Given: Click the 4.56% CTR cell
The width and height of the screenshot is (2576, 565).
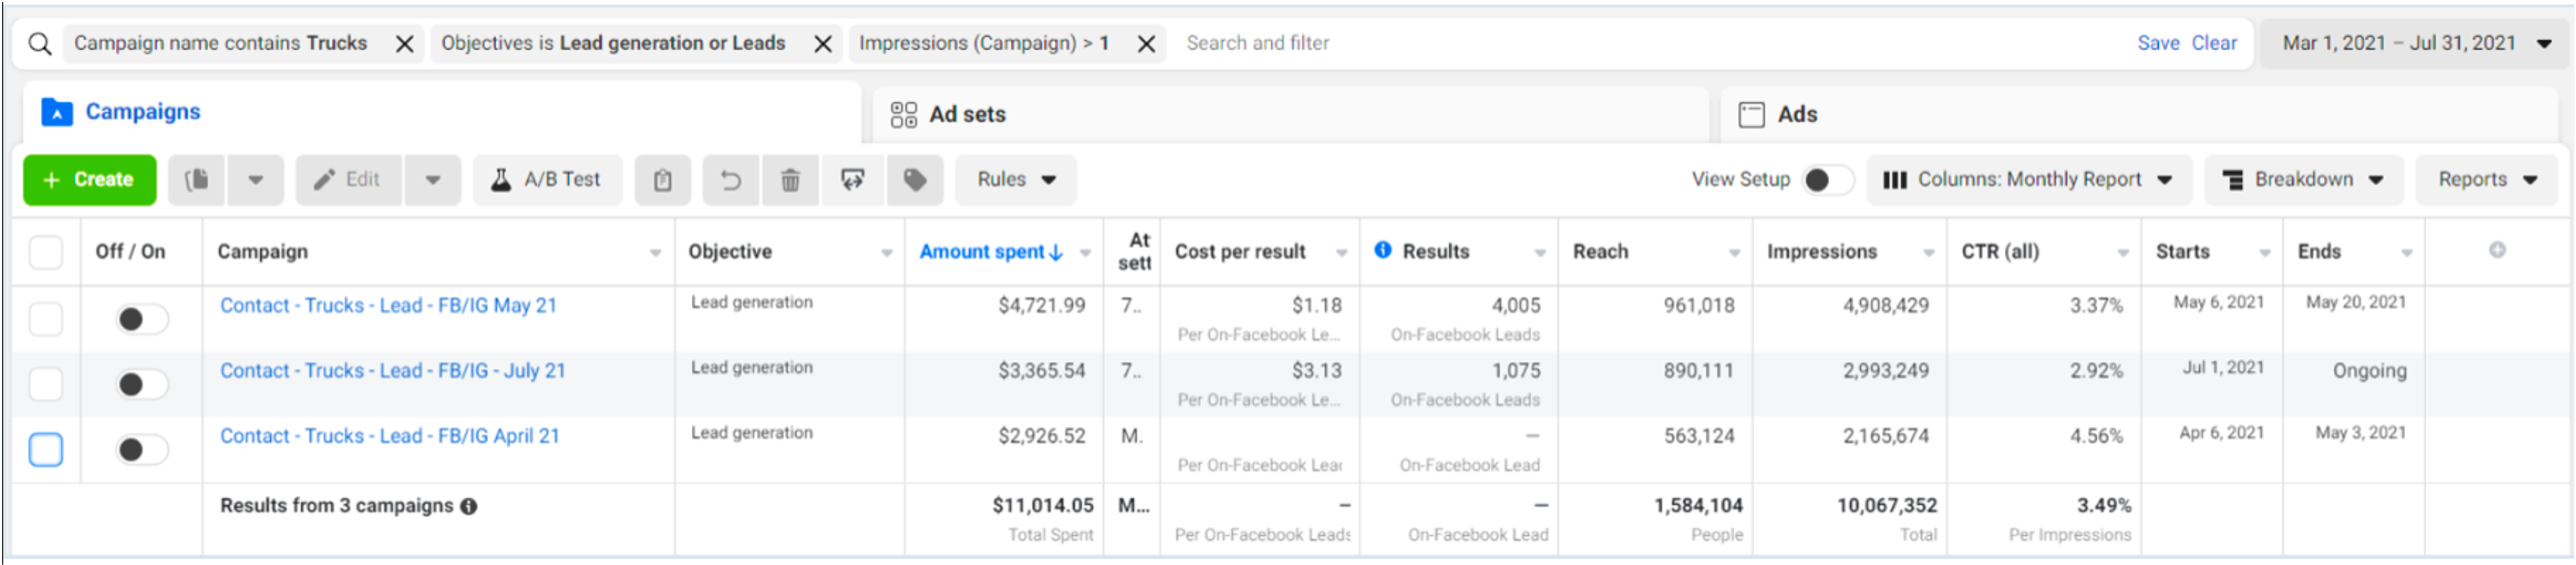Looking at the screenshot, I should (2096, 436).
